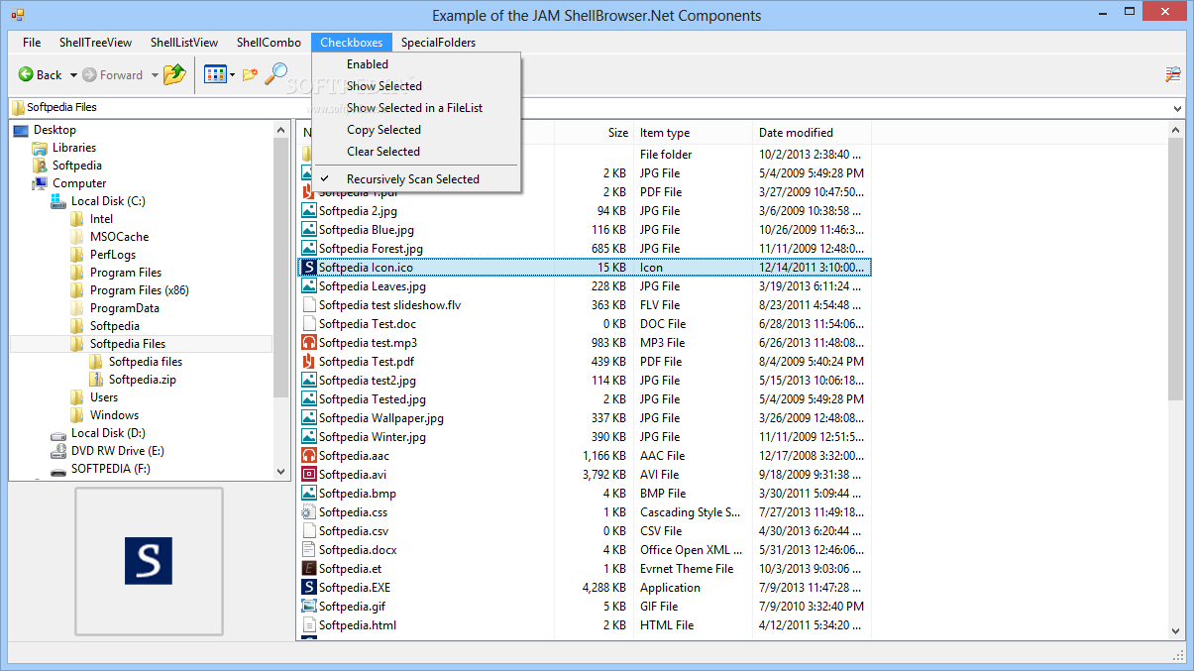Click the Softpedia.aac audio file icon

coord(309,455)
